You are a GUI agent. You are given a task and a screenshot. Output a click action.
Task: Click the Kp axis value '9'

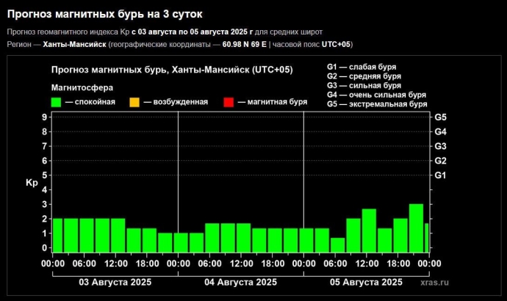[x=45, y=117]
